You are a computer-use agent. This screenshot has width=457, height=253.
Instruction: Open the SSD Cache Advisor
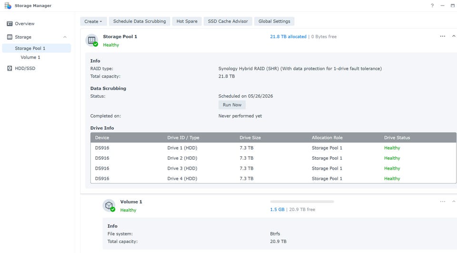[x=228, y=21]
